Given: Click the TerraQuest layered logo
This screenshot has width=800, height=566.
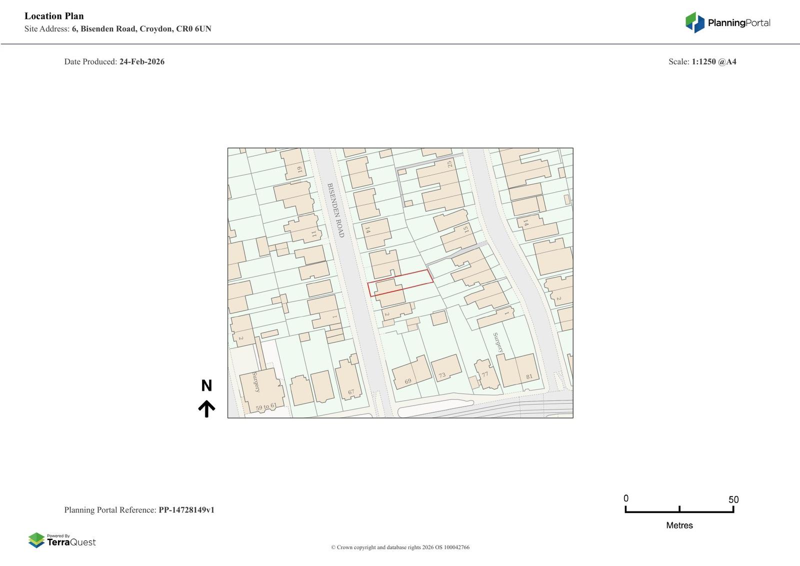Looking at the screenshot, I should pyautogui.click(x=36, y=540).
